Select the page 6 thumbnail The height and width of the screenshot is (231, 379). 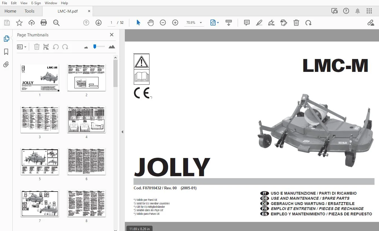click(86, 161)
